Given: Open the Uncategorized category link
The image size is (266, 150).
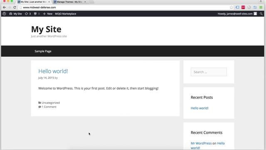Looking at the screenshot, I should point(51,103).
